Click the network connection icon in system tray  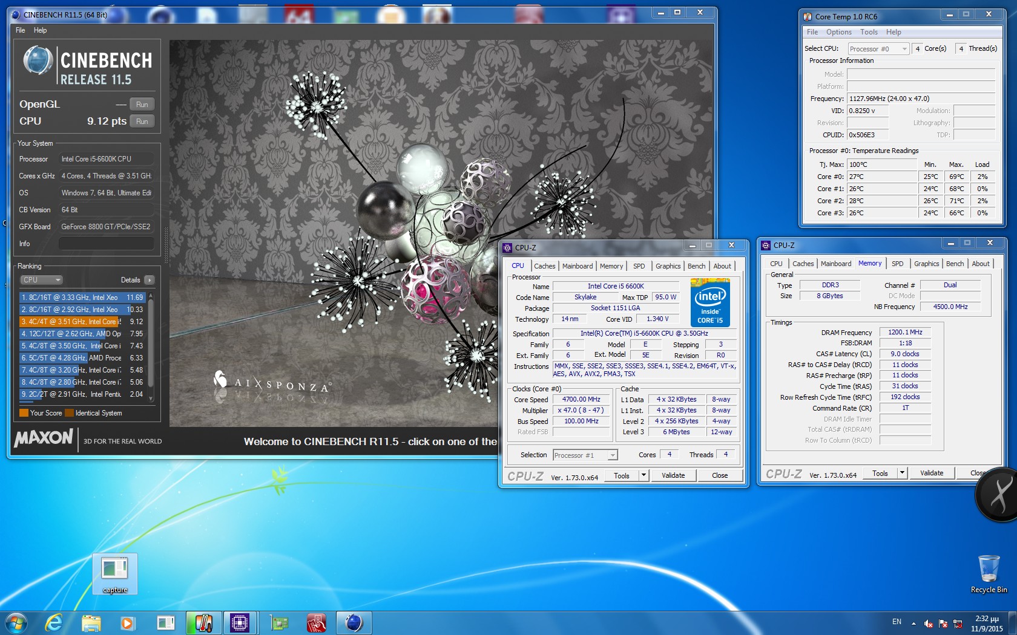click(958, 624)
